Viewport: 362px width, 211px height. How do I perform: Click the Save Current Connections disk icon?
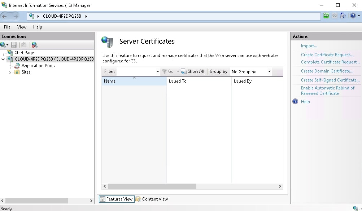(x=14, y=45)
